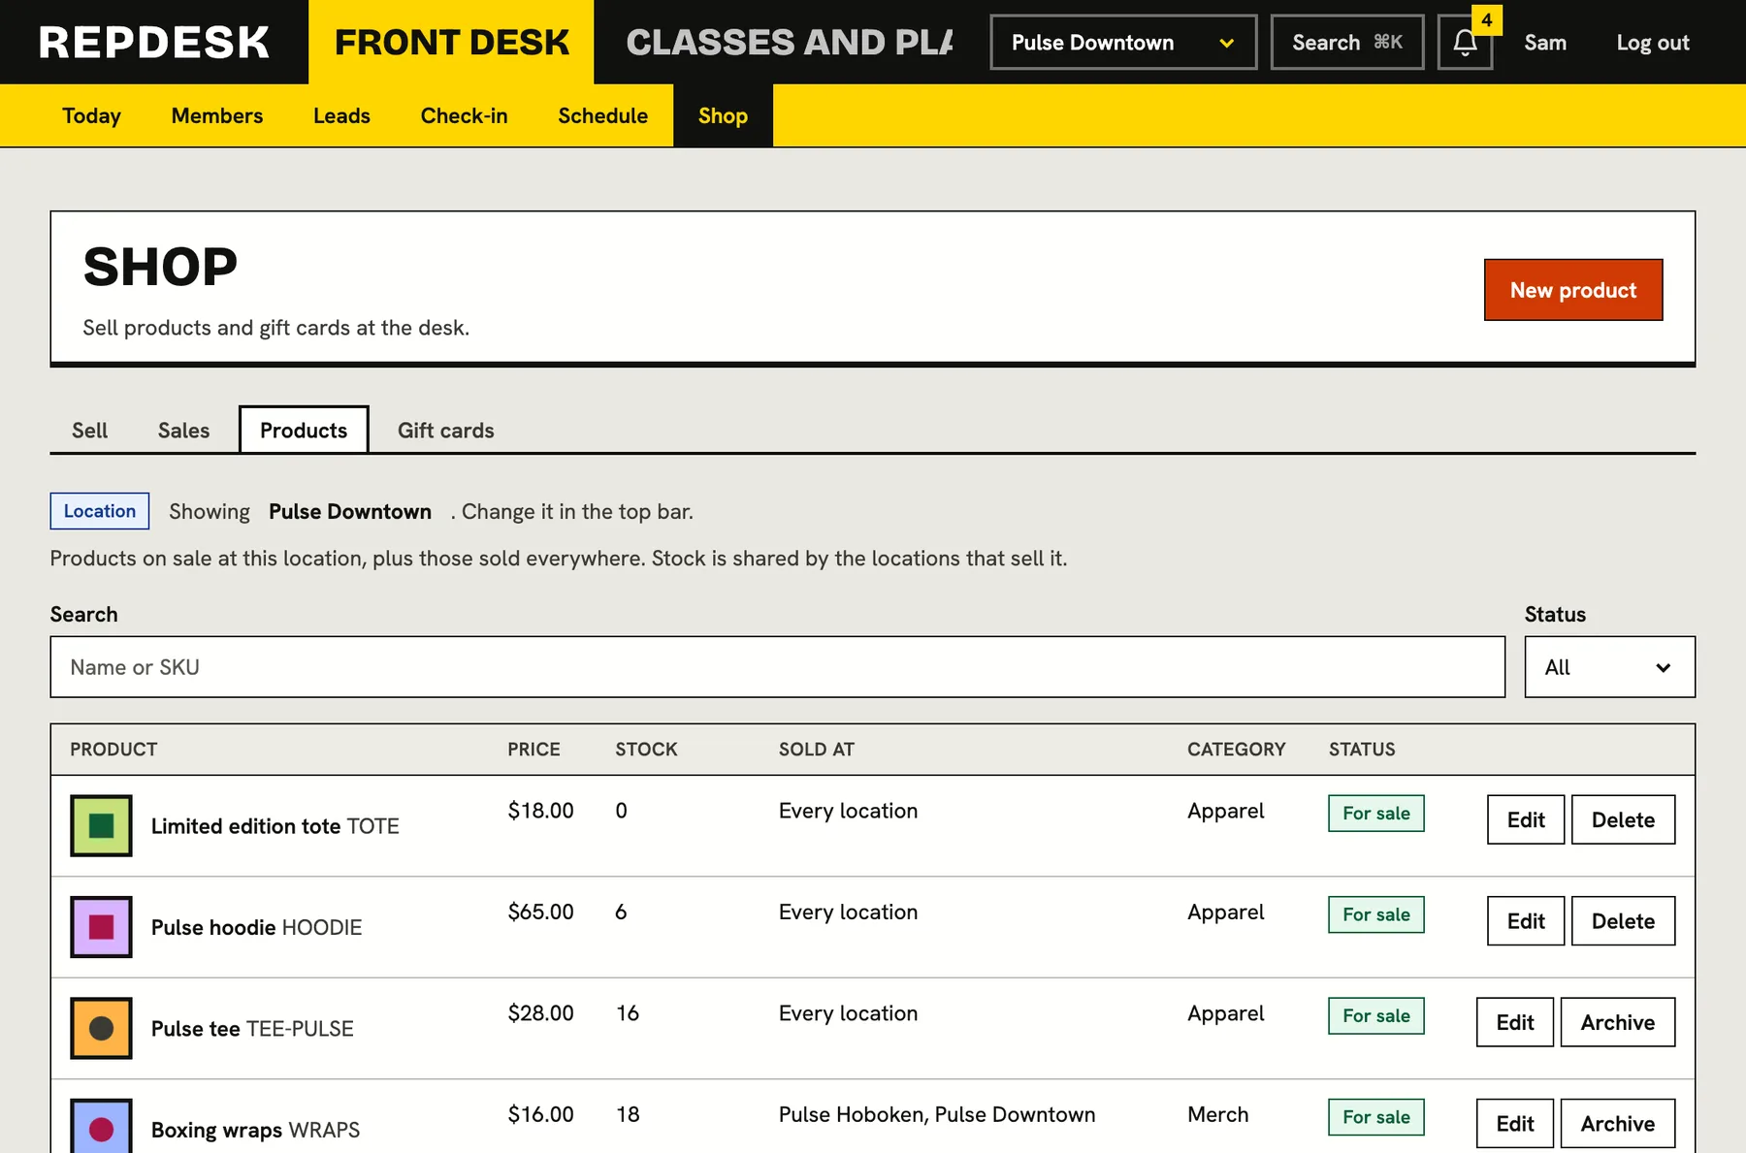Switch to the Gift cards tab

tap(446, 431)
